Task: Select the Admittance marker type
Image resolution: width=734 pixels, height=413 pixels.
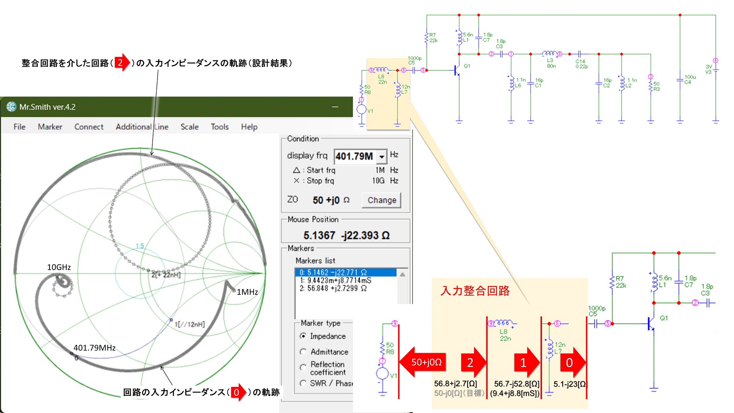Action: coord(303,352)
